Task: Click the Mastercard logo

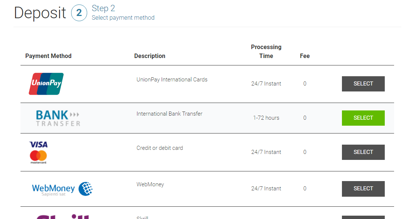Action: pos(38,157)
